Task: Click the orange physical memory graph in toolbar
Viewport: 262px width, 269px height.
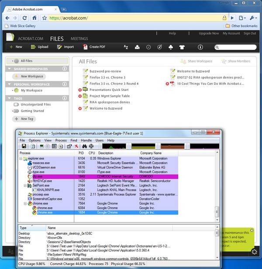Action: point(172,146)
